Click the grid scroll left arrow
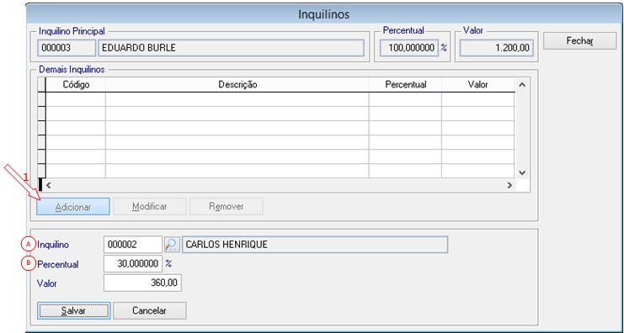Screen dimensions: 624x333 (x=49, y=185)
